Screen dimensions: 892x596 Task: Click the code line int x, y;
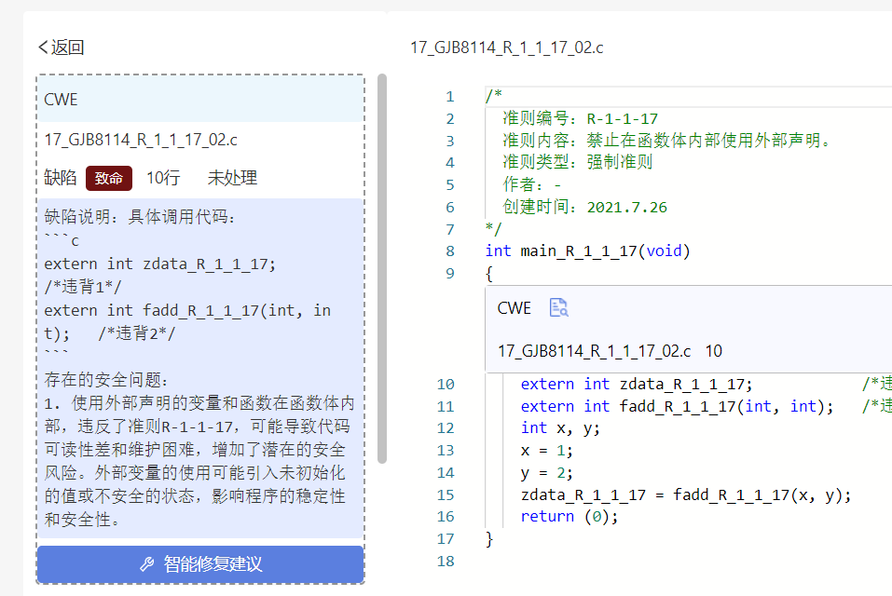(x=560, y=427)
